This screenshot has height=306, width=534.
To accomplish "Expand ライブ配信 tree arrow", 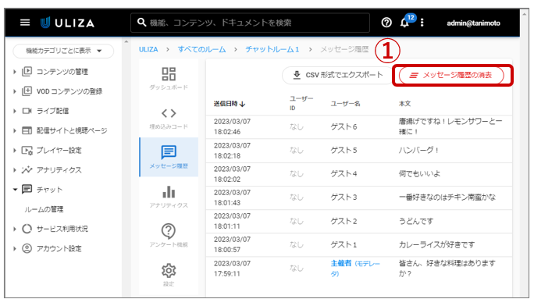I will pyautogui.click(x=15, y=111).
